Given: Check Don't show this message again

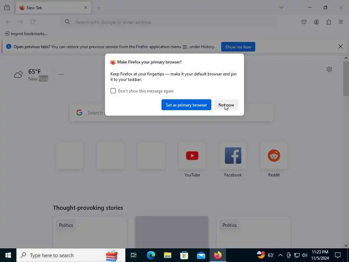Looking at the screenshot, I should (x=113, y=91).
